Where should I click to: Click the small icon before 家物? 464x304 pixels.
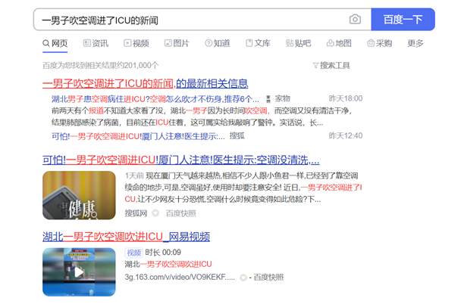[x=268, y=99]
